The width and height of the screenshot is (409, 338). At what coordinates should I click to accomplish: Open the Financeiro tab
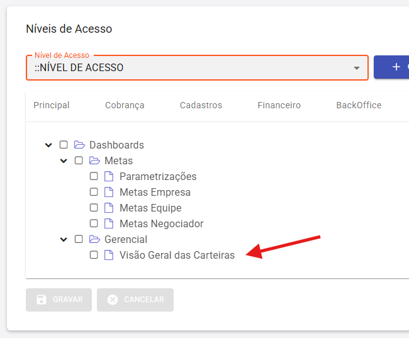pyautogui.click(x=279, y=105)
